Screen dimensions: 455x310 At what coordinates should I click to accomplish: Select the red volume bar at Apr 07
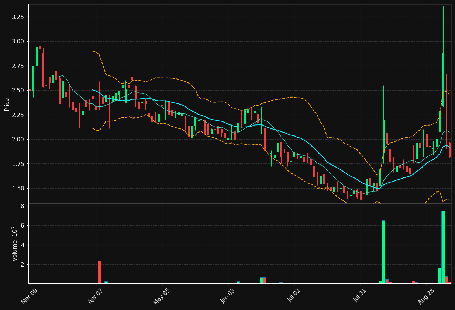99,272
